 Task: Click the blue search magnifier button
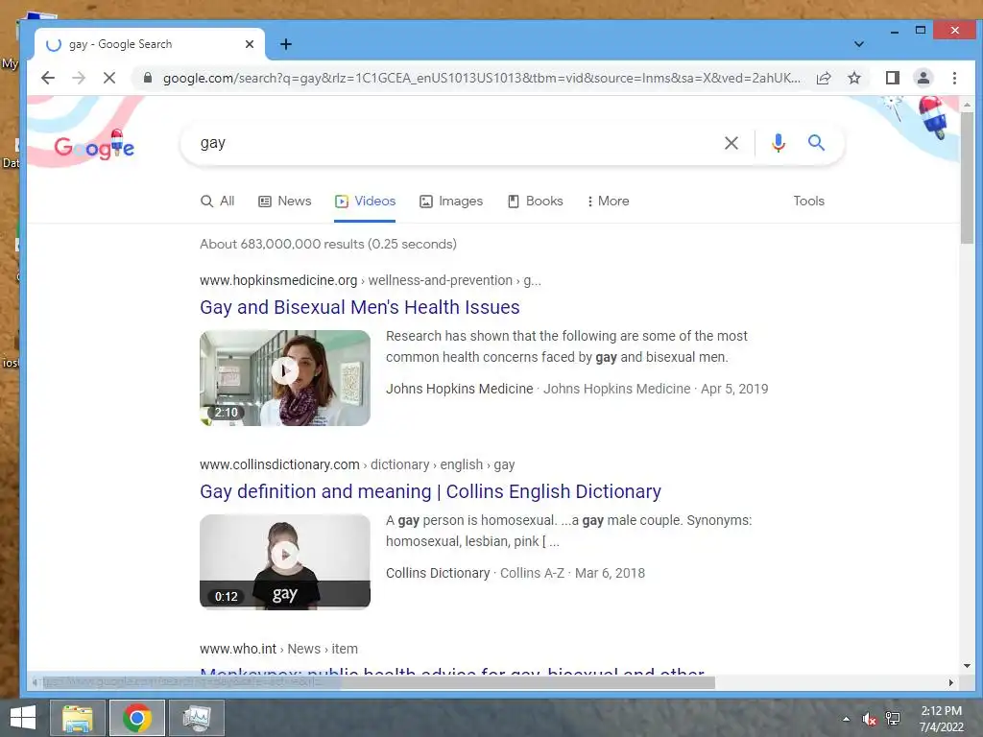tap(816, 143)
